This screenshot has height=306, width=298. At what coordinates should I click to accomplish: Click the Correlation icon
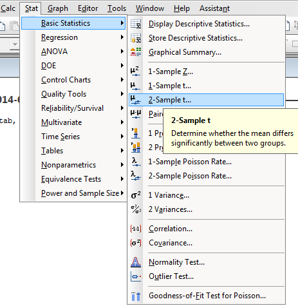click(x=136, y=229)
